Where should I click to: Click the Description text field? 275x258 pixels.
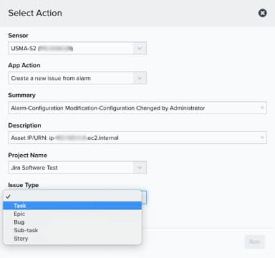[137, 137]
